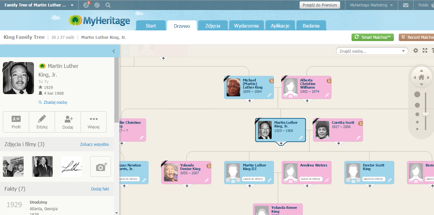The image size is (434, 215).
Task: Open the MyHeritage Marketing account menu
Action: pyautogui.click(x=371, y=5)
